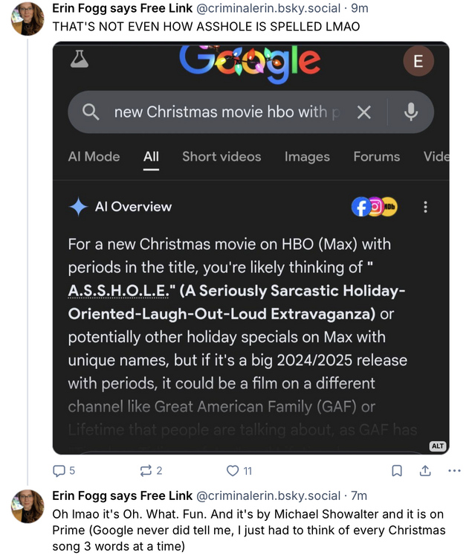
Task: Click the reply icon under first post
Action: (x=59, y=470)
